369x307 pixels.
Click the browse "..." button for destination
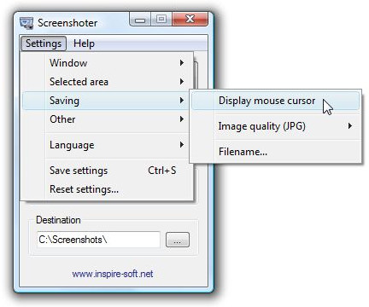coord(178,240)
